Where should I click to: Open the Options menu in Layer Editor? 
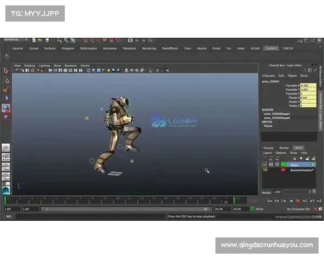(281, 153)
